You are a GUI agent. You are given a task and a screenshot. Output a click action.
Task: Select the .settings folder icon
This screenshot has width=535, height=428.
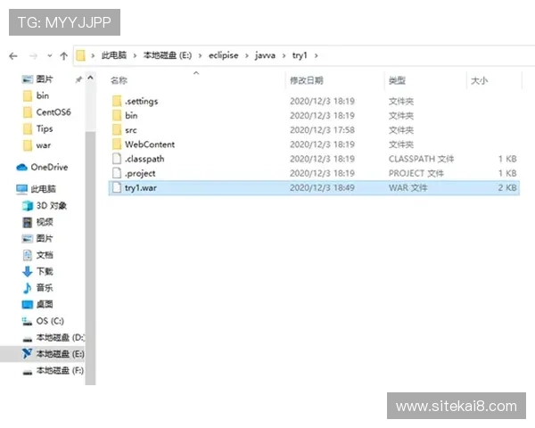(117, 101)
